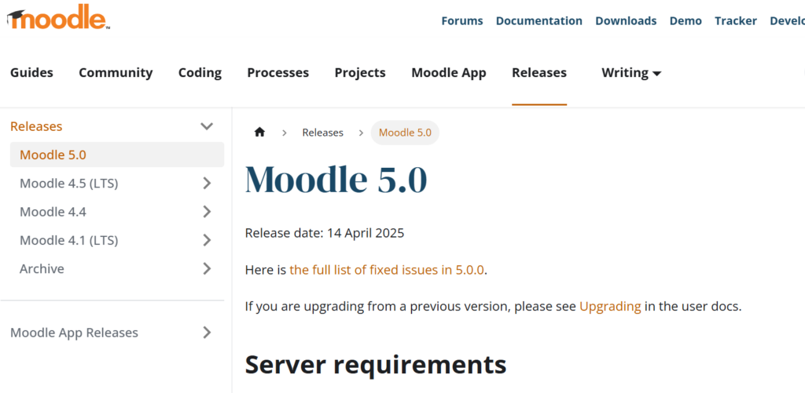This screenshot has width=805, height=393.
Task: Go to the Guides nav item
Action: (31, 73)
